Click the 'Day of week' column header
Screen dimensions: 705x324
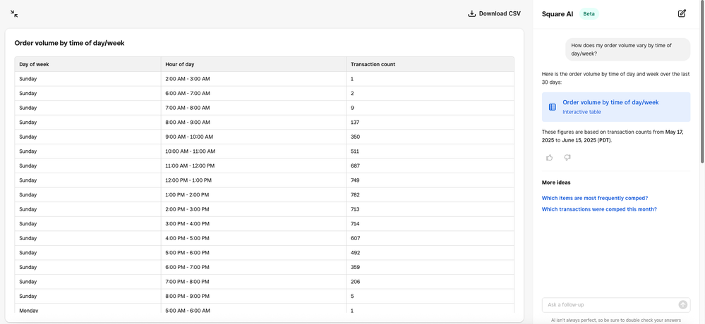(x=35, y=64)
